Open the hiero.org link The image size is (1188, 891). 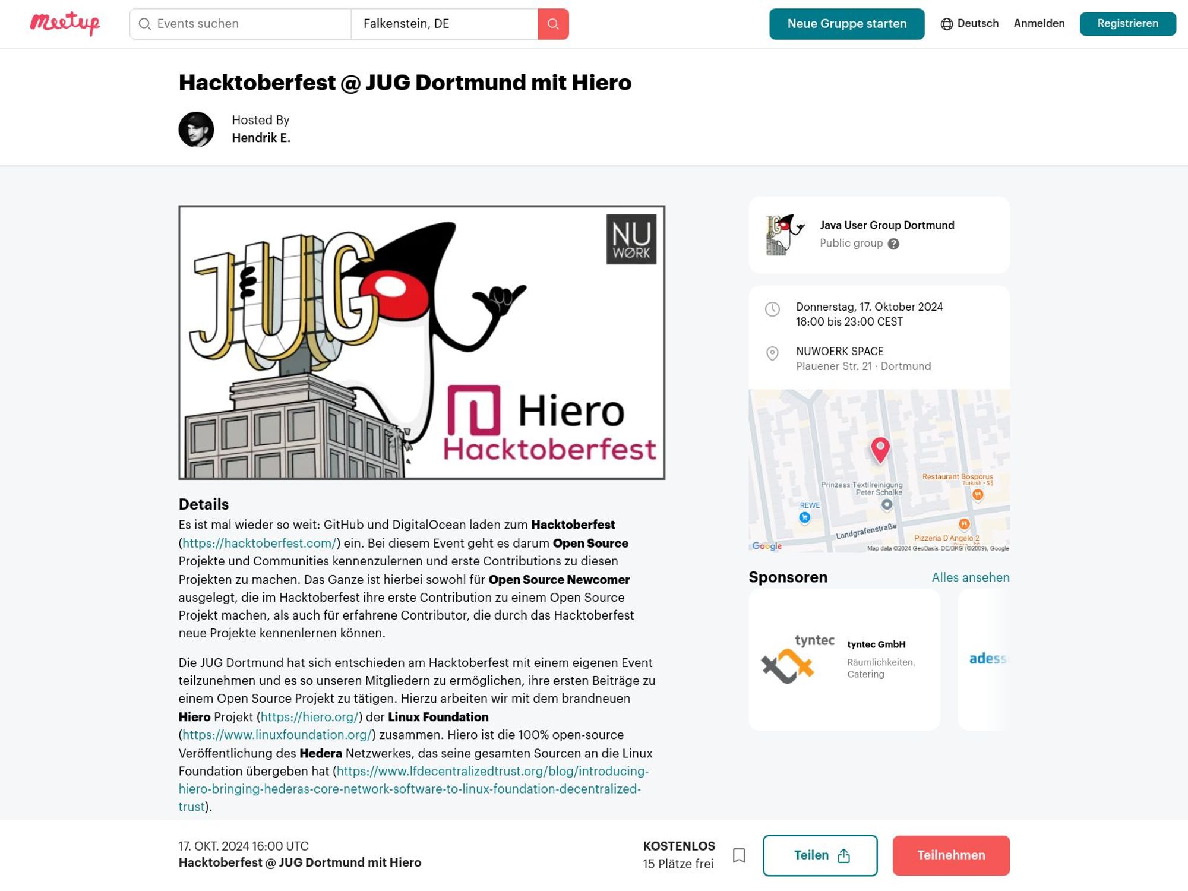coord(309,717)
